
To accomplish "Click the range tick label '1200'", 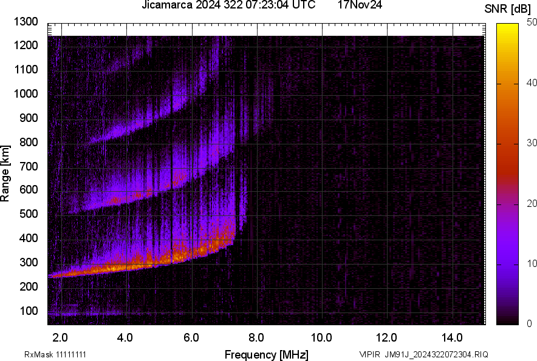I will (26, 45).
